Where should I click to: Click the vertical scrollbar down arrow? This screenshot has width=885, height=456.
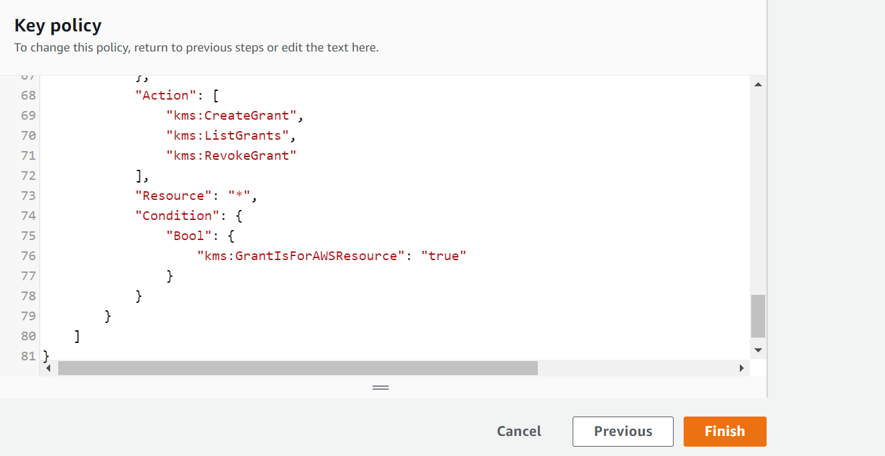(758, 350)
